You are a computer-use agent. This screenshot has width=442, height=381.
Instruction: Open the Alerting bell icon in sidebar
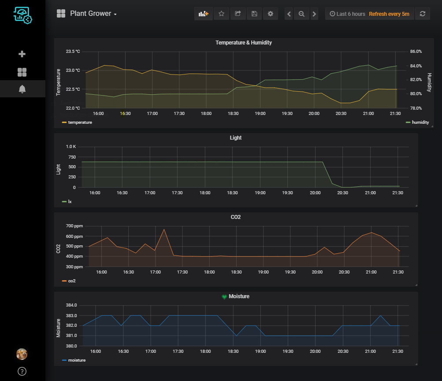[22, 89]
